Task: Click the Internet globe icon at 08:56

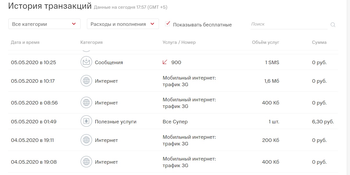Action: click(86, 103)
